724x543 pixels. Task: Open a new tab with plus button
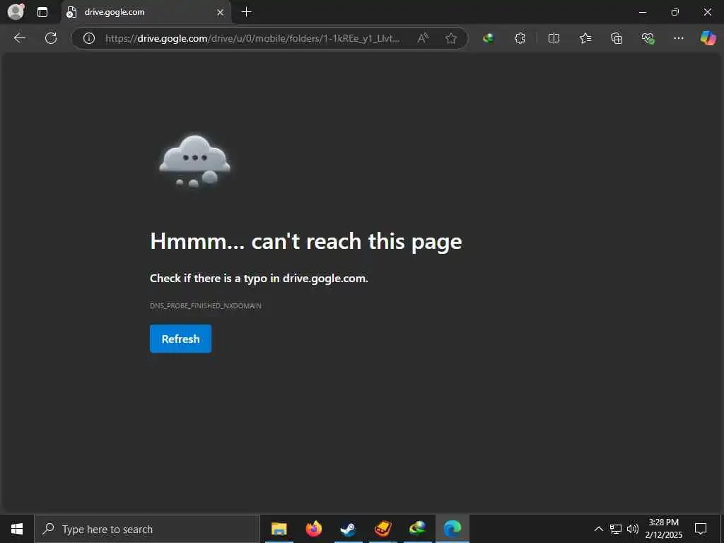tap(247, 12)
